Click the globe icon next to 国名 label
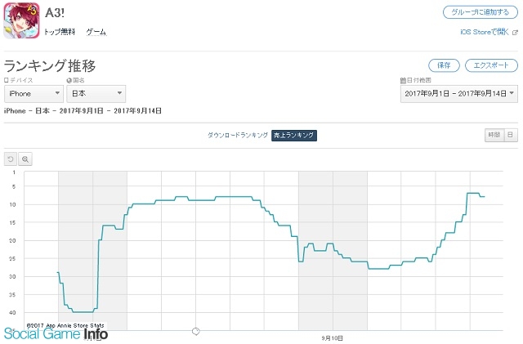The image size is (523, 344). pyautogui.click(x=69, y=80)
